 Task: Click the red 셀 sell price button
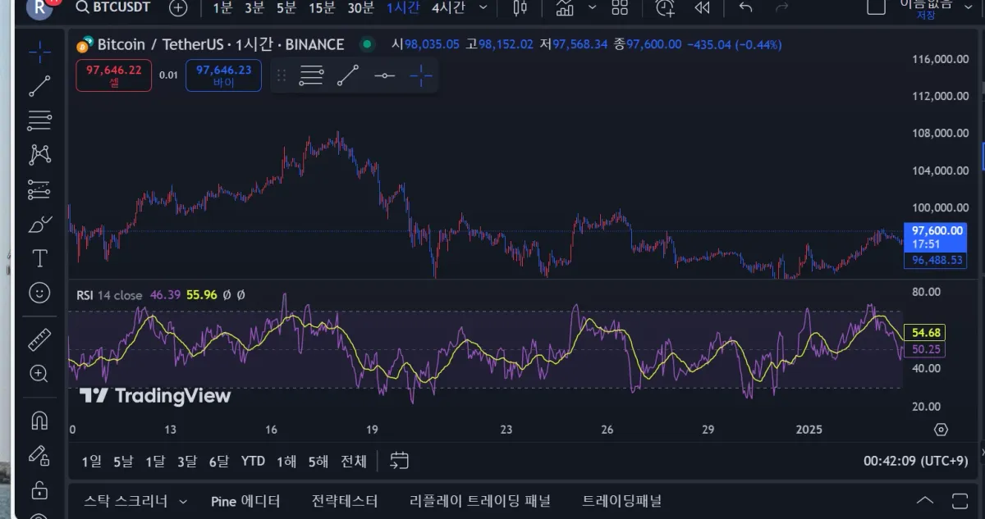[114, 75]
